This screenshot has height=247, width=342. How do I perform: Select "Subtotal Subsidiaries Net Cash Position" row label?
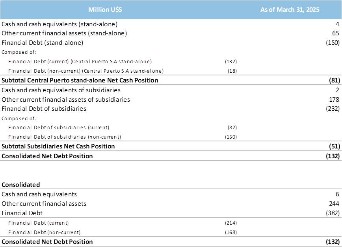58,146
